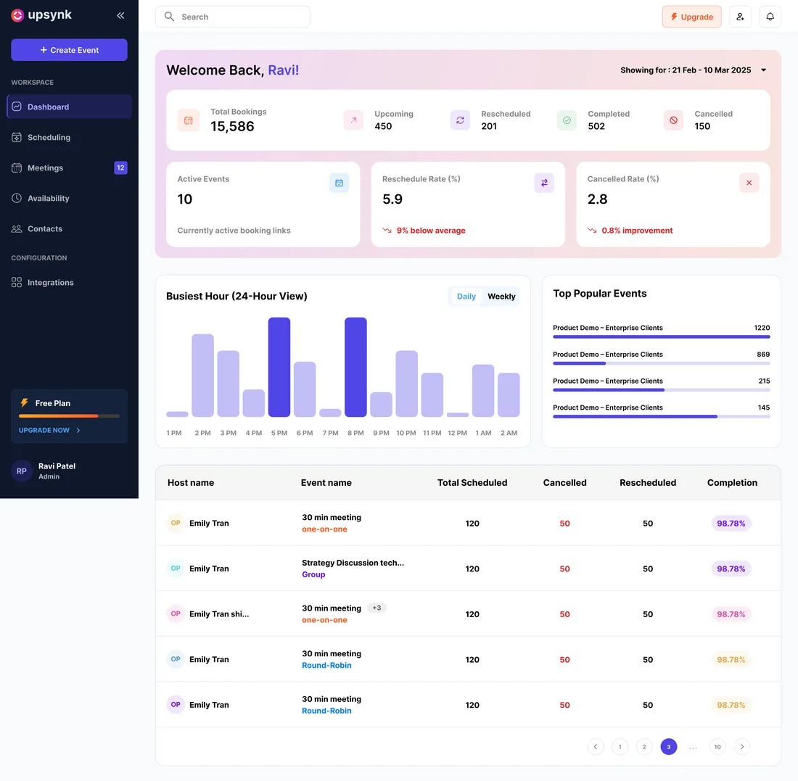Click the 0.8% improvement text
Screen dimensions: 798x781
pyautogui.click(x=637, y=231)
